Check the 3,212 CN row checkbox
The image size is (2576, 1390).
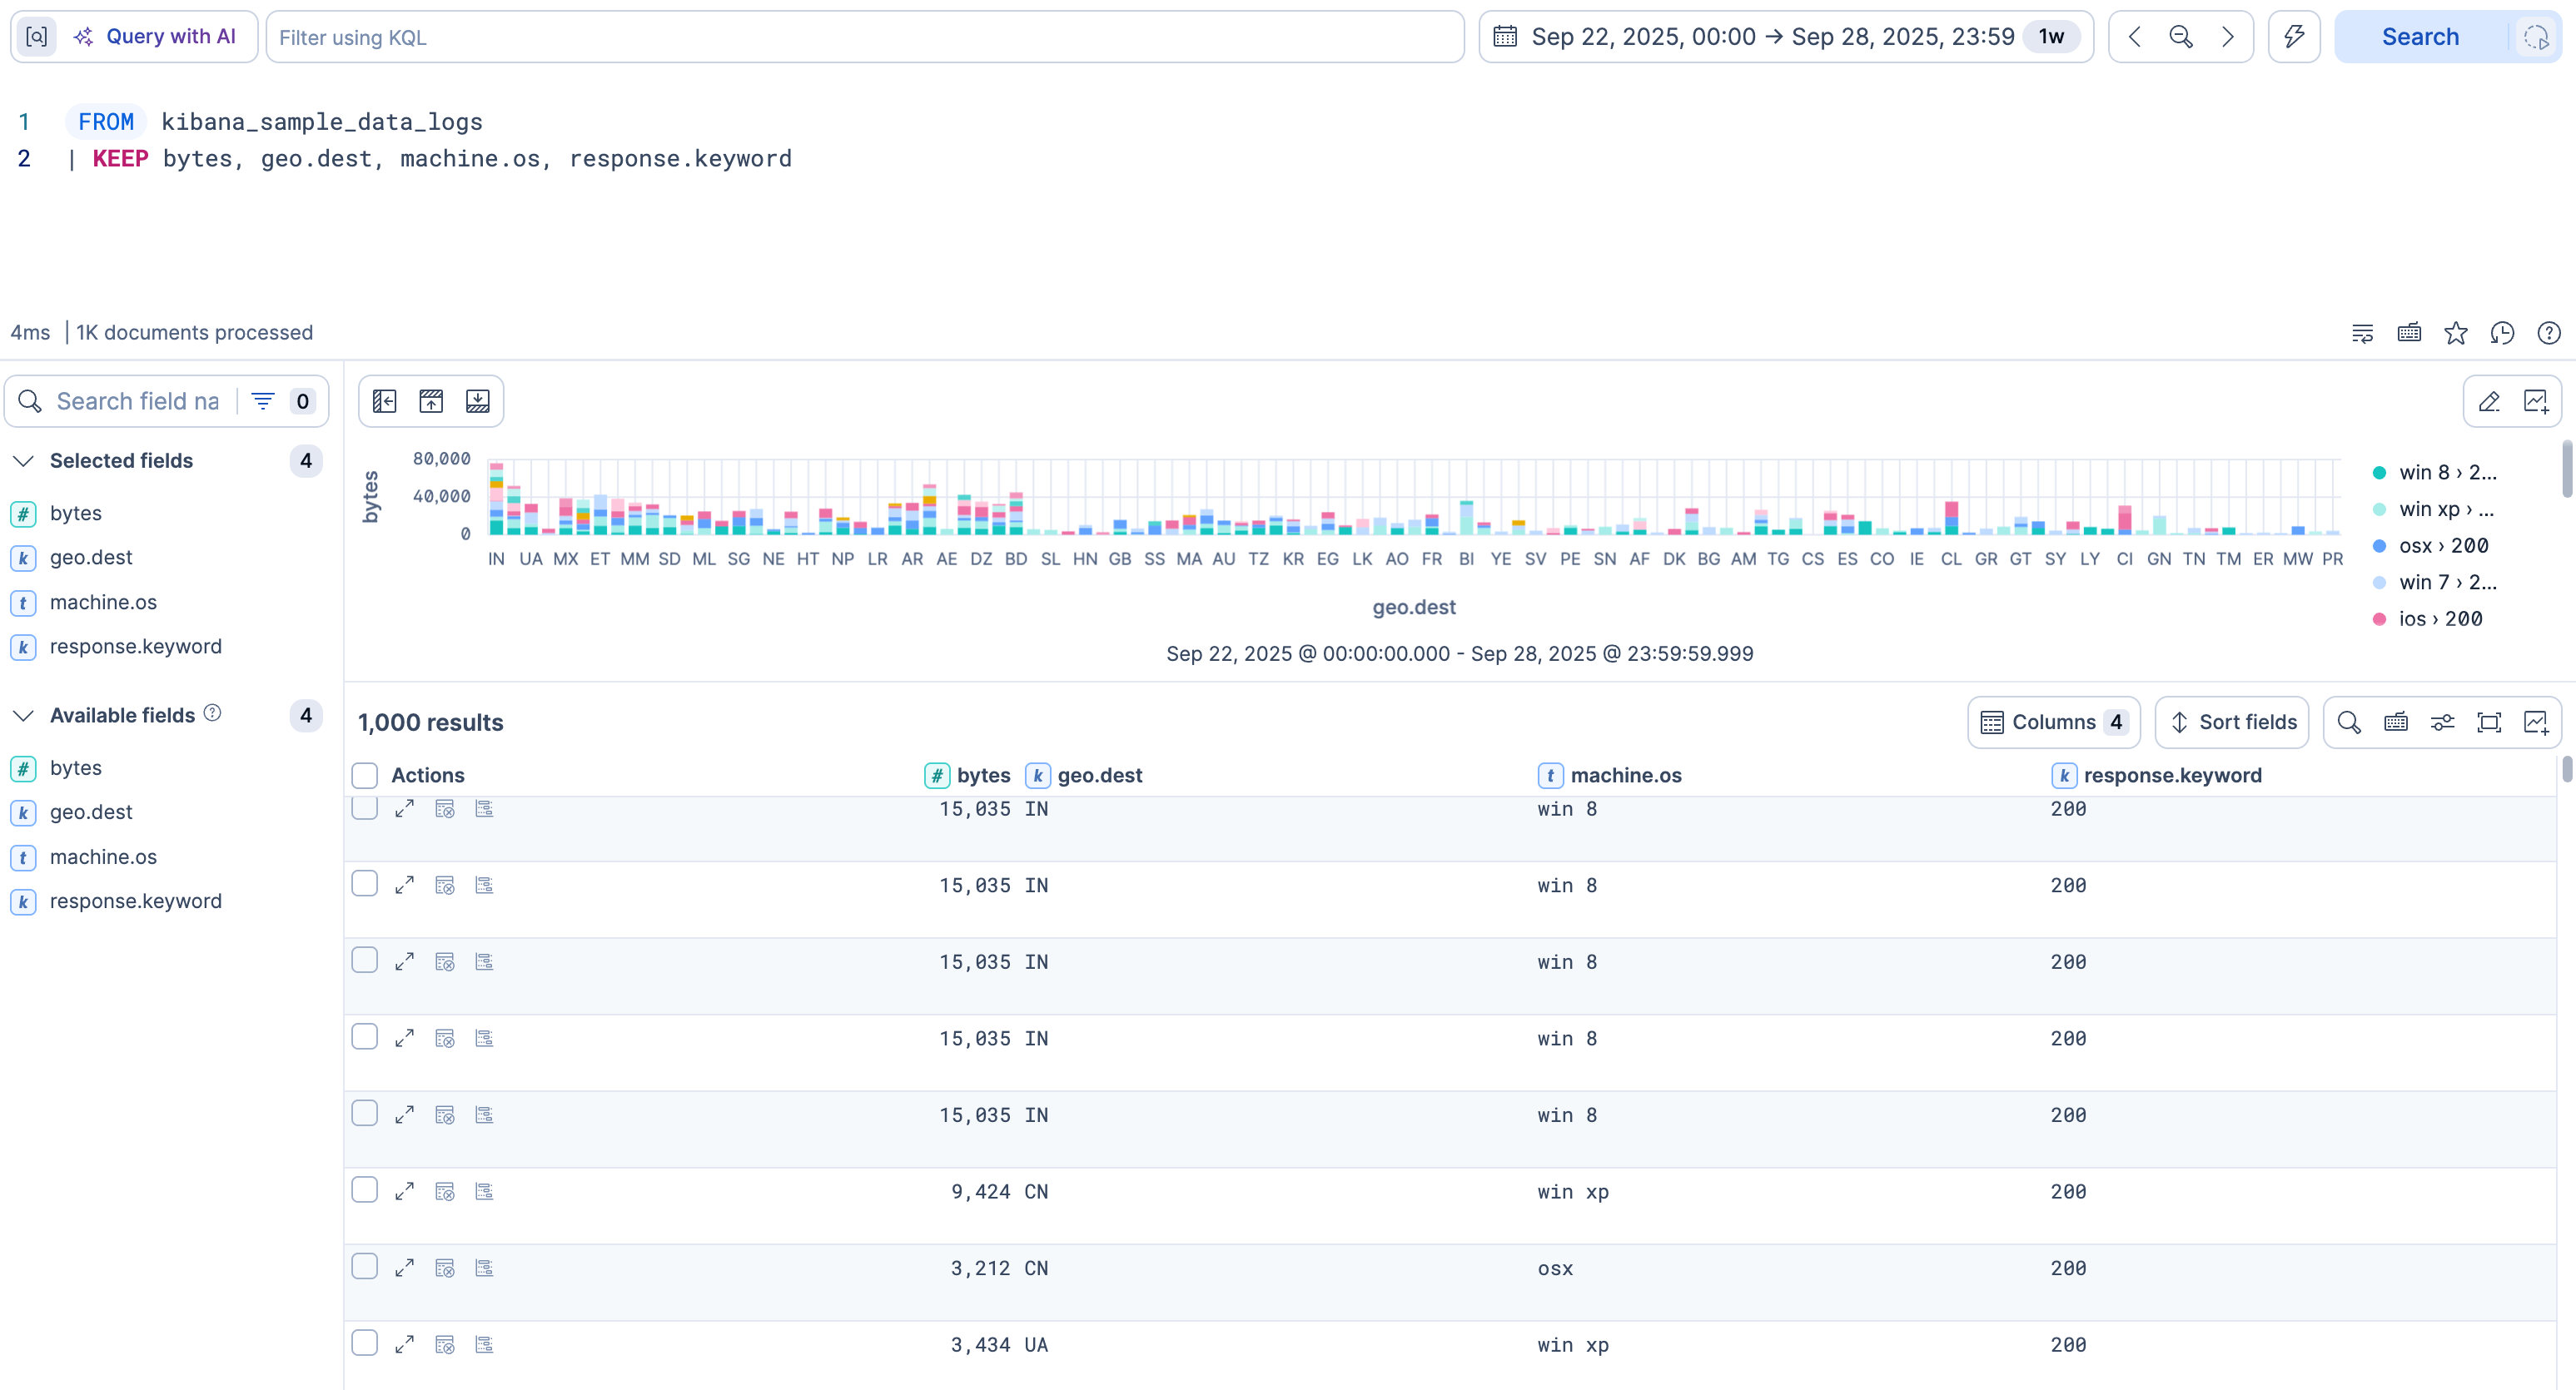point(365,1266)
